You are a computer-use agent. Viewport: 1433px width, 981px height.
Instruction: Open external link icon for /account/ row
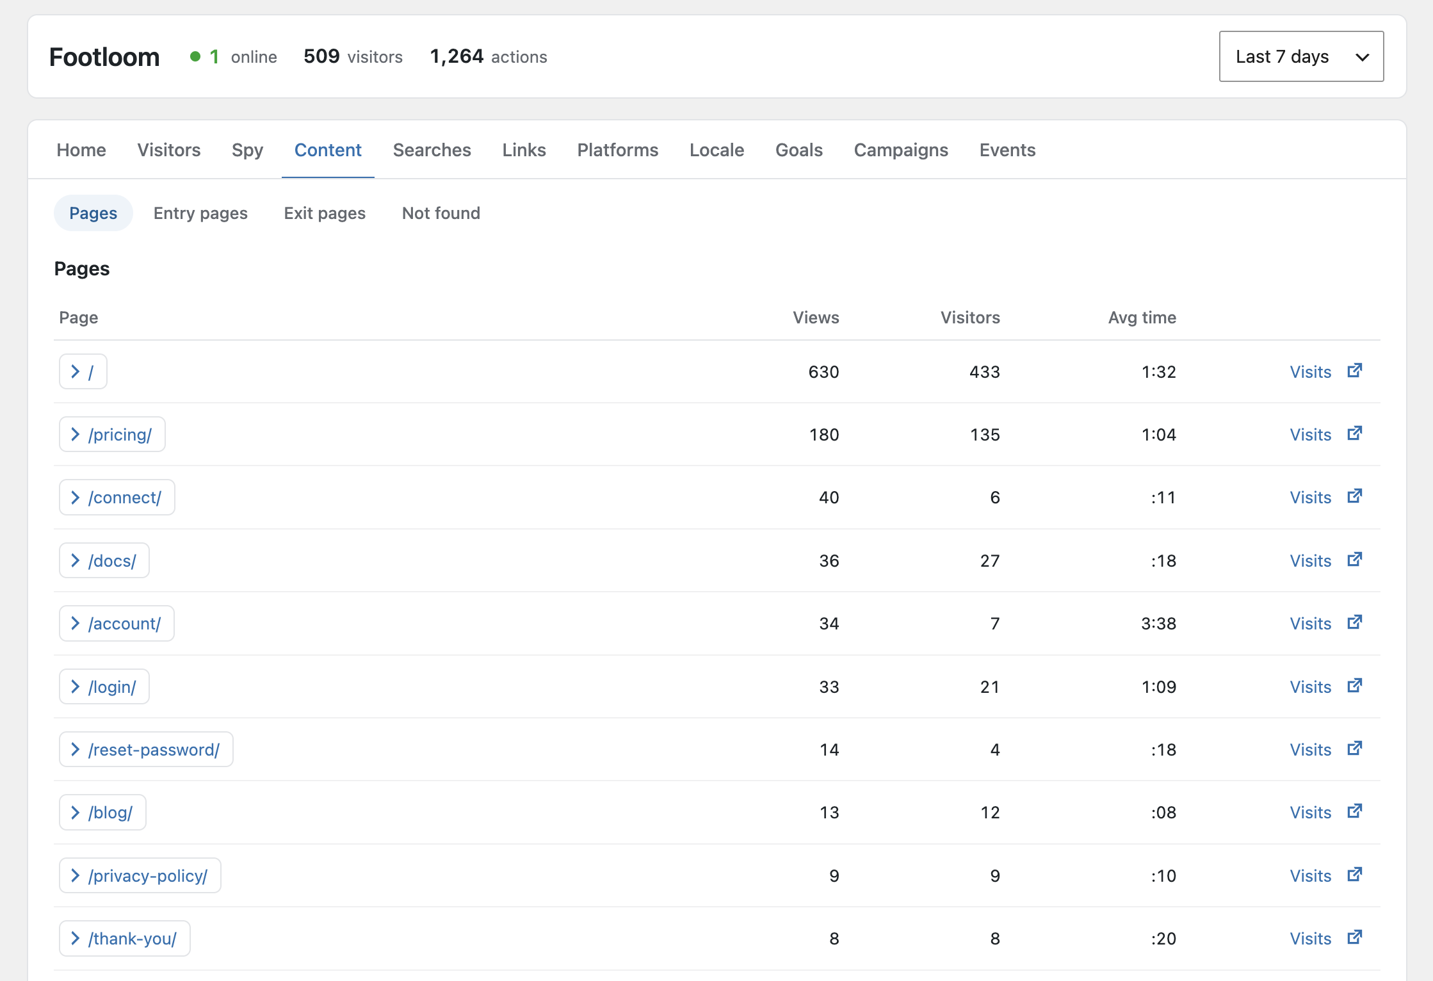1355,622
